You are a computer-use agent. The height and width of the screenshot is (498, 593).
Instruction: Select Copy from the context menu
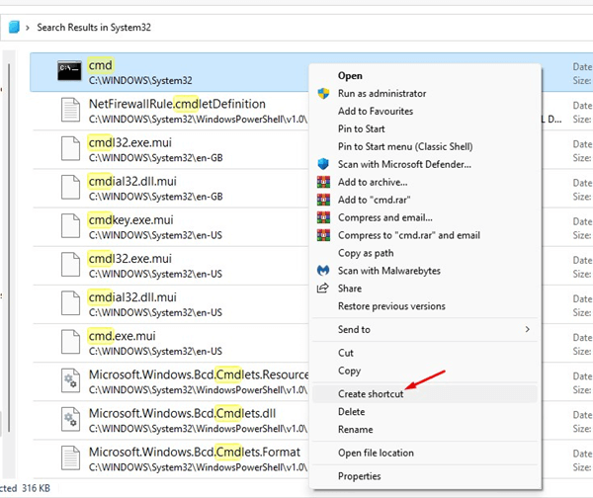pos(349,371)
